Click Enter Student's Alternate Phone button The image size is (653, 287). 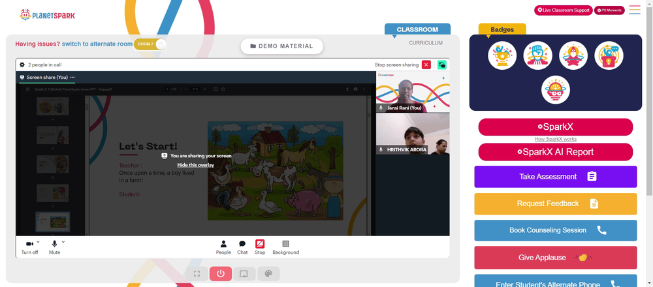click(x=556, y=280)
